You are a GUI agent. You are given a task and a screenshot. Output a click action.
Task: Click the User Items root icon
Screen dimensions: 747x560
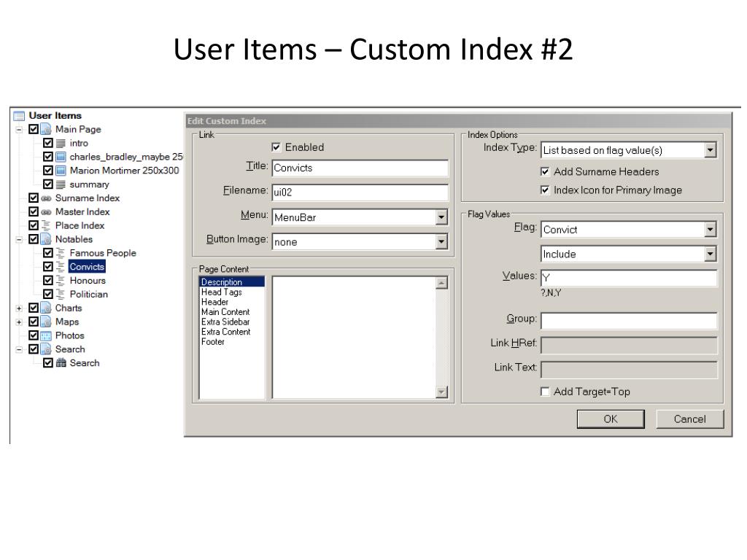click(19, 116)
